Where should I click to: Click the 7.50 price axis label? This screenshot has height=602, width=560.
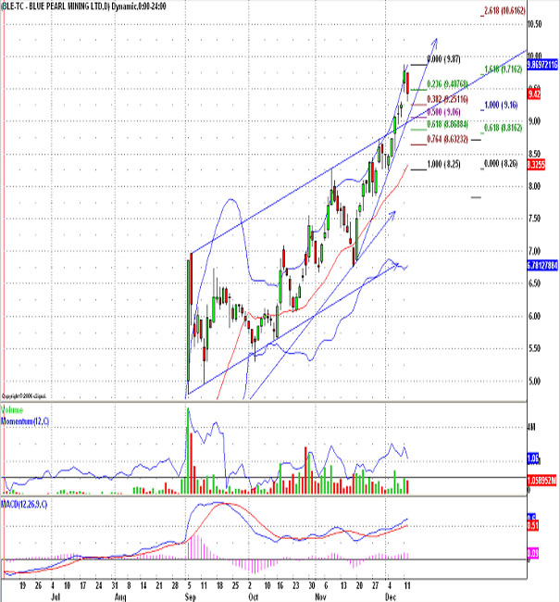[x=534, y=219]
